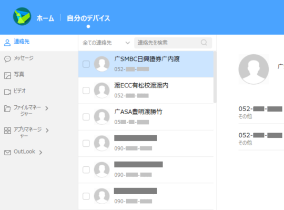This screenshot has width=284, height=210.
Task: Expand OutLook chevron
Action: click(40, 153)
